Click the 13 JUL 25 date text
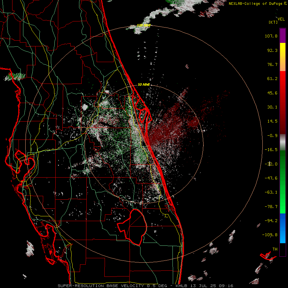The height and width of the screenshot is (288, 288). (x=203, y=286)
